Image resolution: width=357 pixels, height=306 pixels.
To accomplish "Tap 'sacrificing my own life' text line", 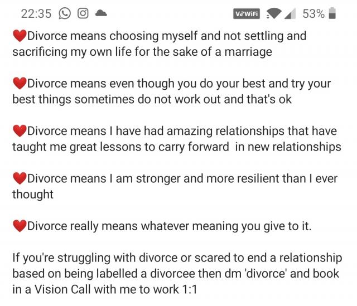I will (x=142, y=52).
